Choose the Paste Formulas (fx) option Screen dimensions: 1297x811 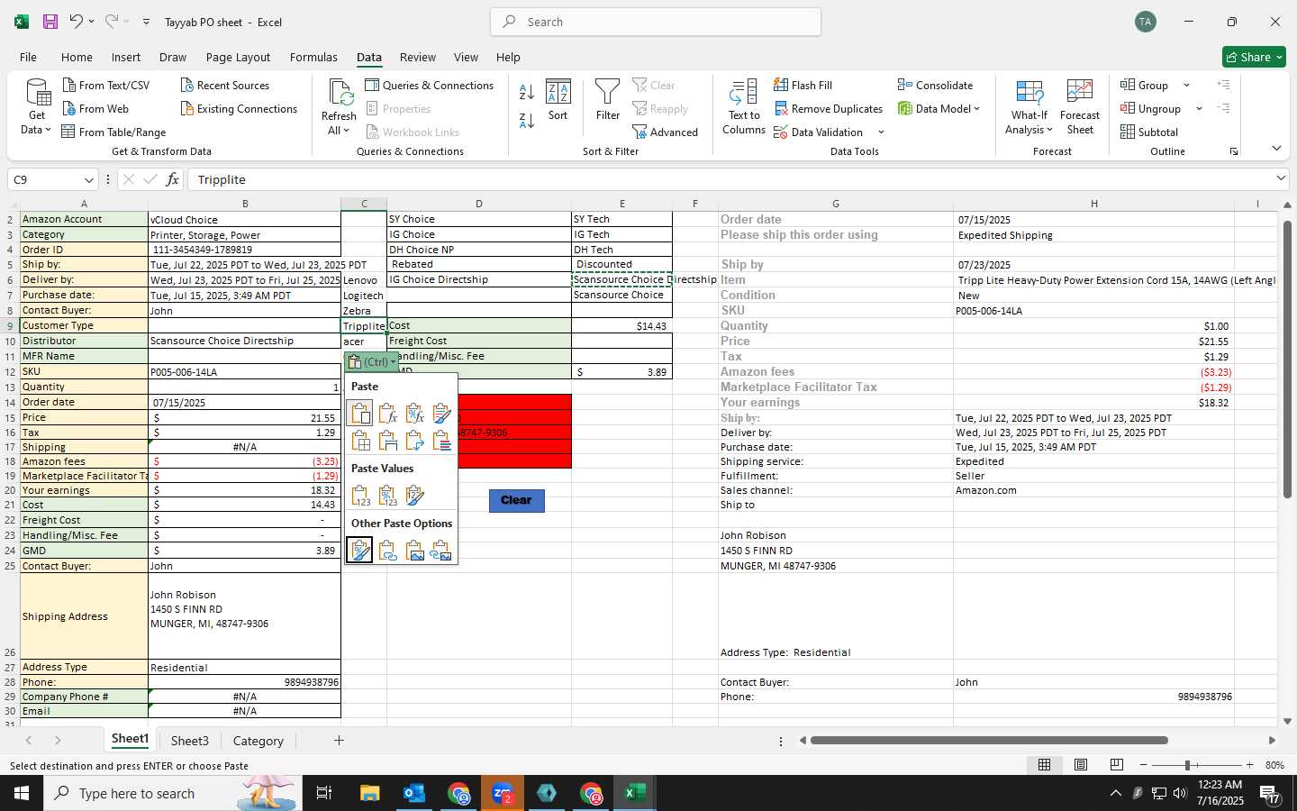(387, 414)
